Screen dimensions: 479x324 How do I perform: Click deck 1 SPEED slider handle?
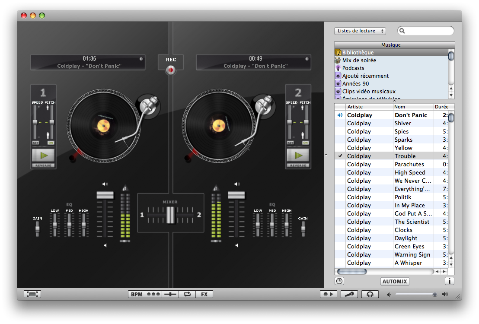(35, 122)
